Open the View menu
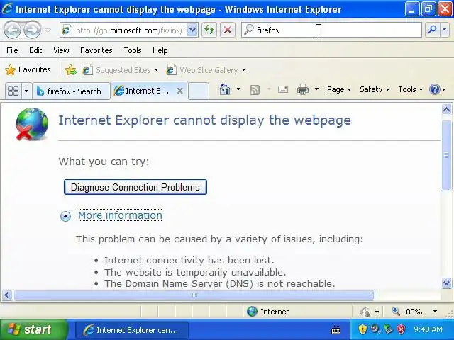The height and width of the screenshot is (340, 454). coord(61,50)
